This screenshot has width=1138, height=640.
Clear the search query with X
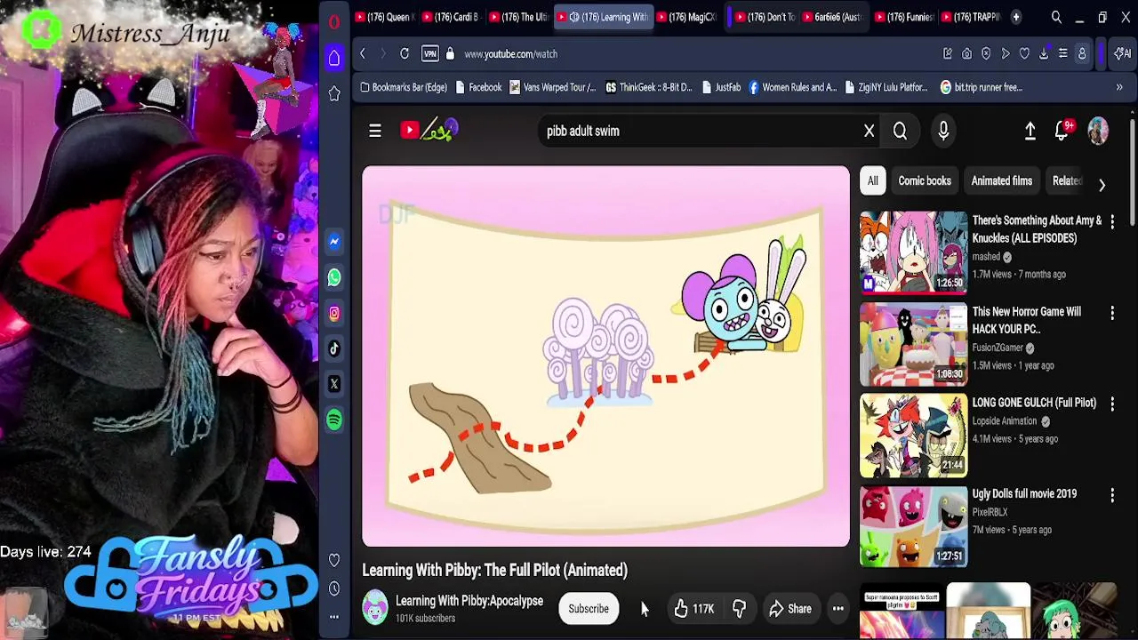(870, 131)
